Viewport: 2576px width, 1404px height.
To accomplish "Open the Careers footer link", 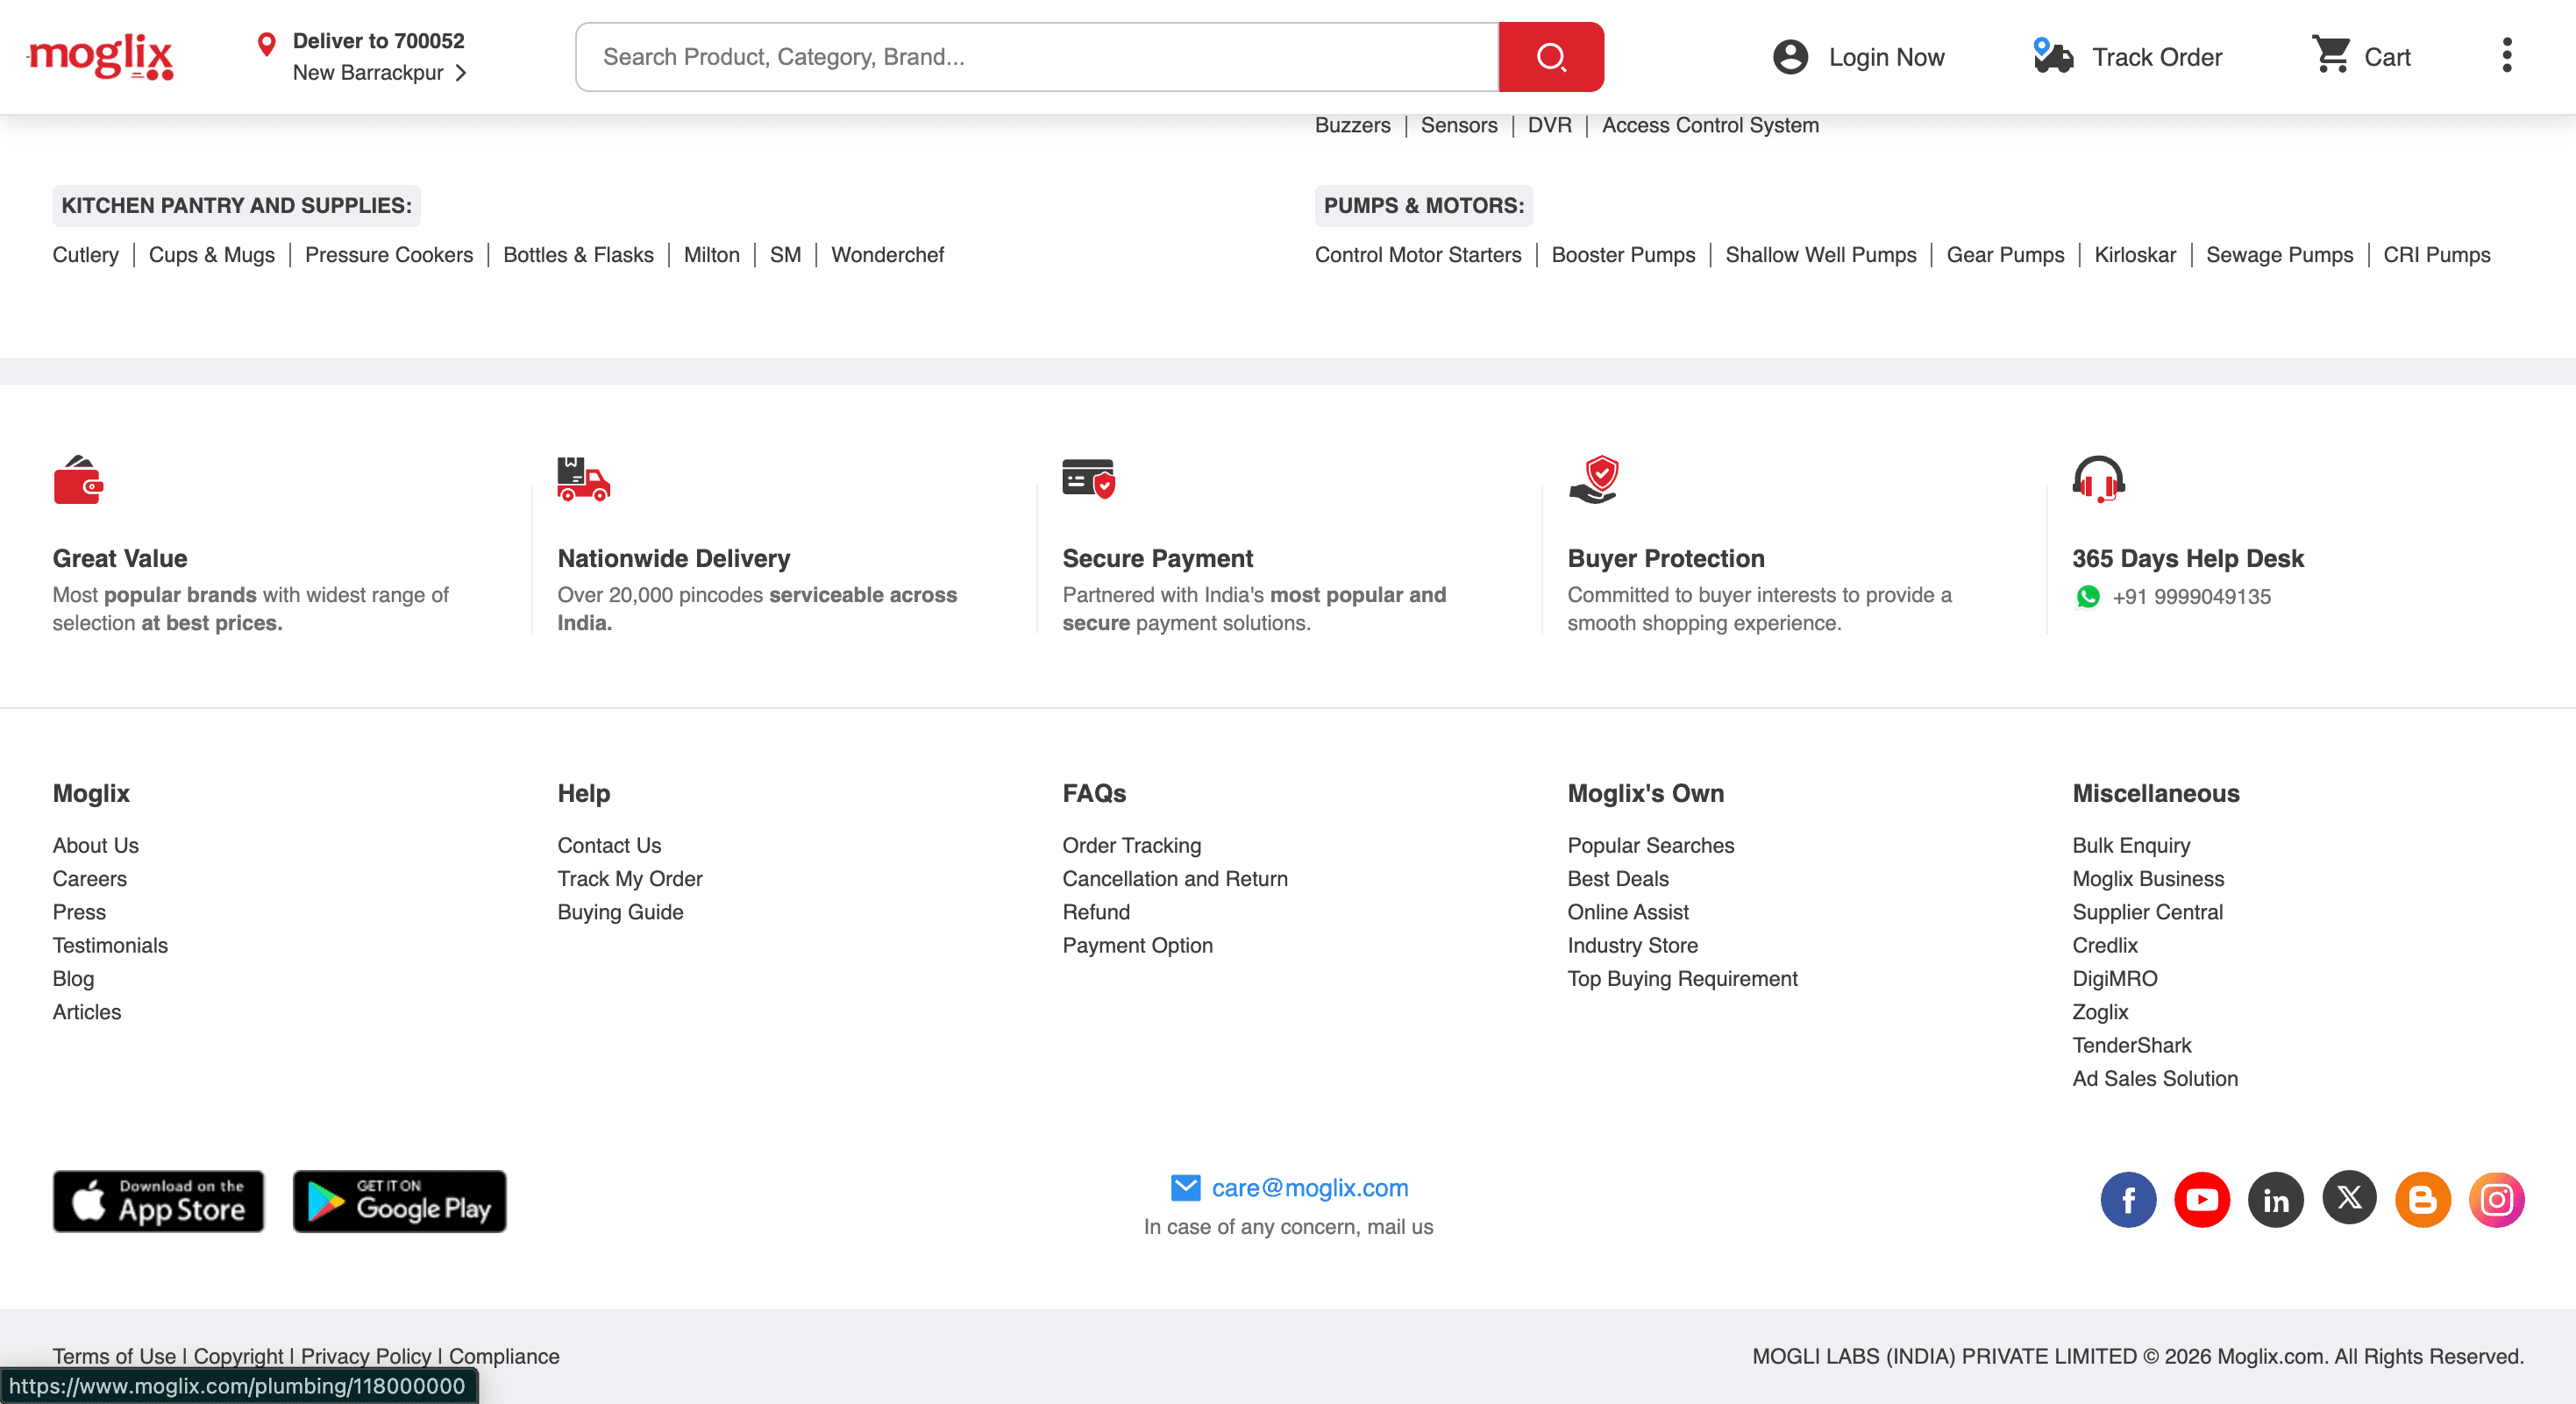I will point(90,879).
